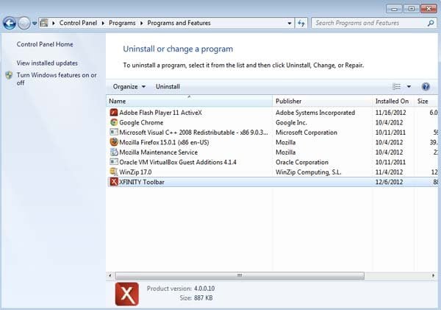This screenshot has width=441, height=310.
Task: Select Microsoft Visual C++ 2008 Redistributable name
Action: [x=193, y=132]
